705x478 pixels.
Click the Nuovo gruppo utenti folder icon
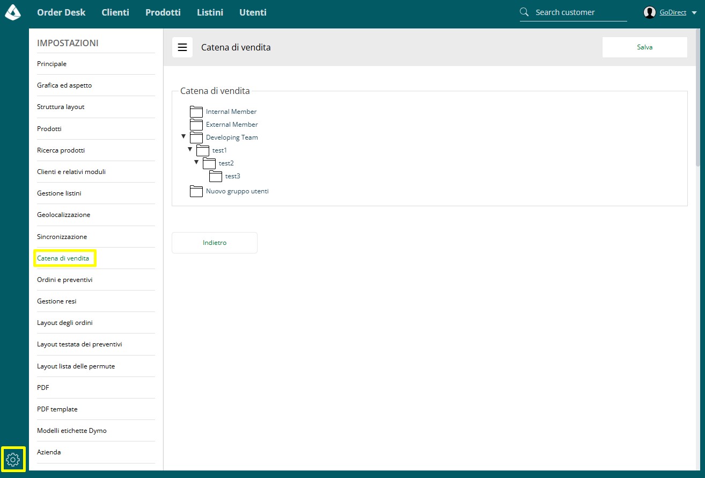[x=196, y=191]
